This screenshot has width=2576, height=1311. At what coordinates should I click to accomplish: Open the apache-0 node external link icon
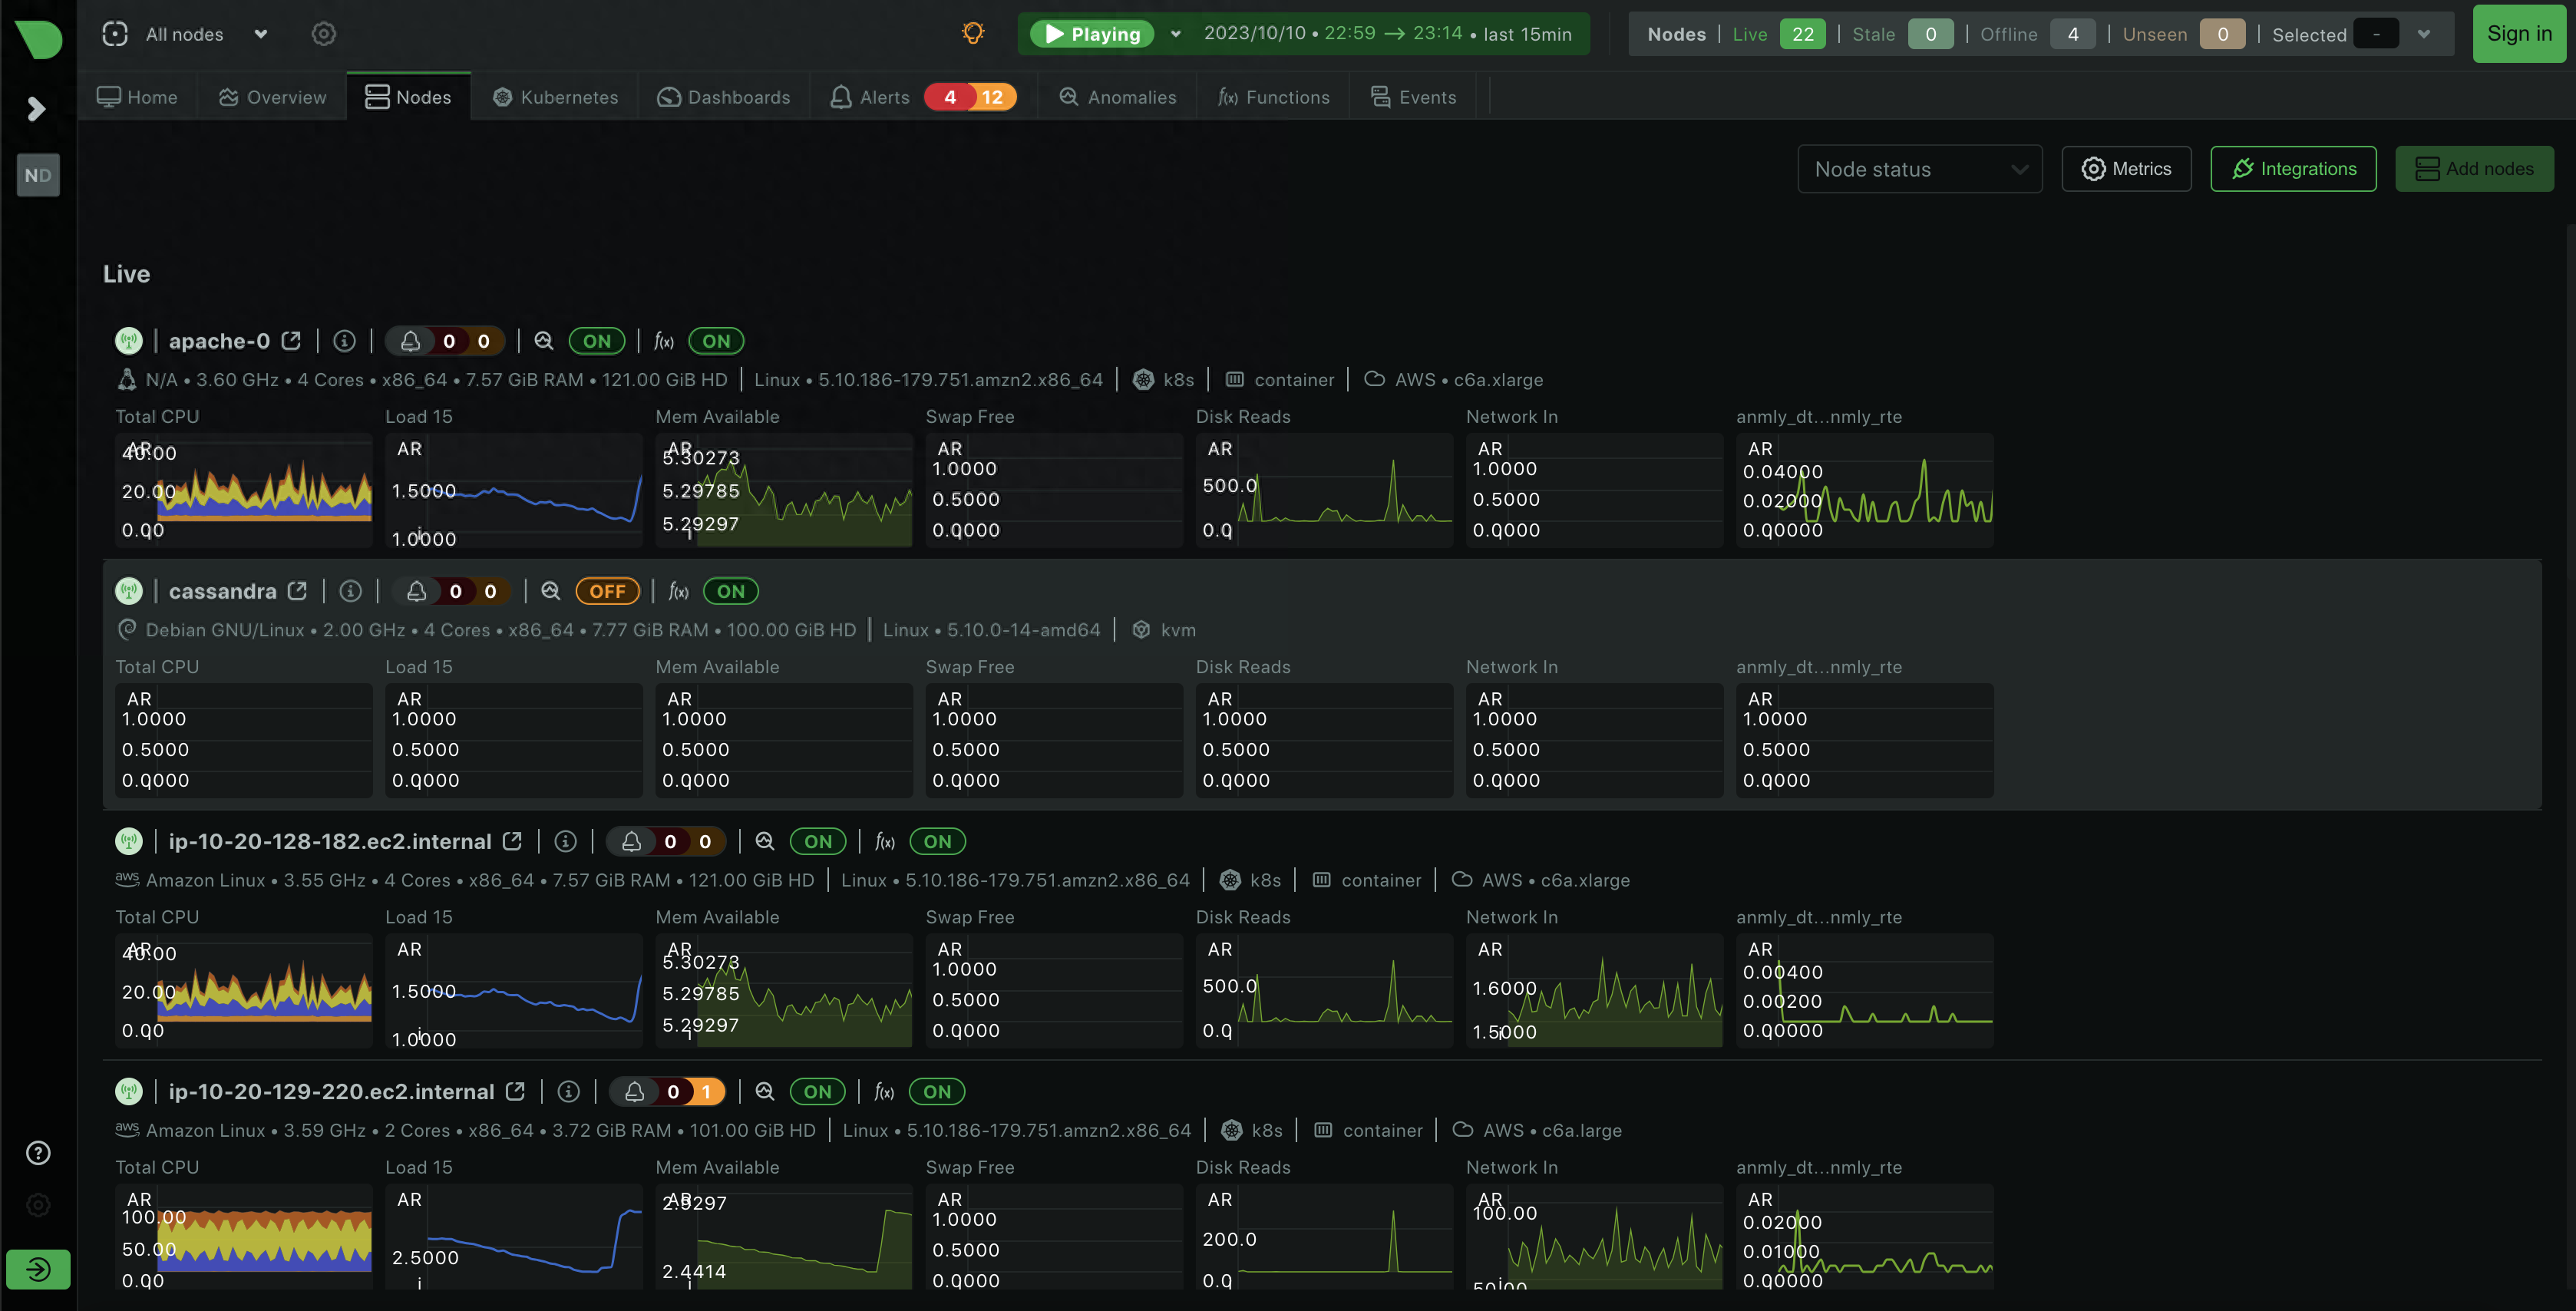pos(291,341)
